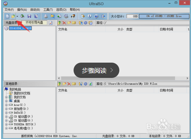Click the blue Information icon
Screen dimensions: 191x139
point(90,16)
